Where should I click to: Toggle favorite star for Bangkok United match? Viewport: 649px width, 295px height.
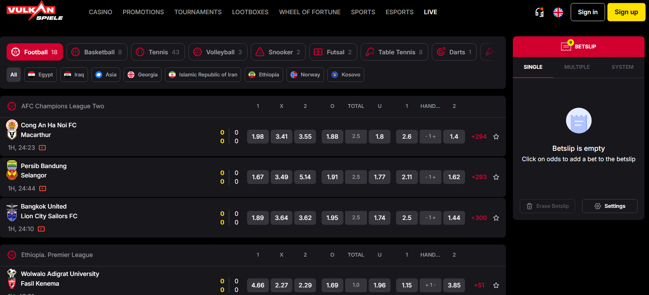(x=496, y=218)
